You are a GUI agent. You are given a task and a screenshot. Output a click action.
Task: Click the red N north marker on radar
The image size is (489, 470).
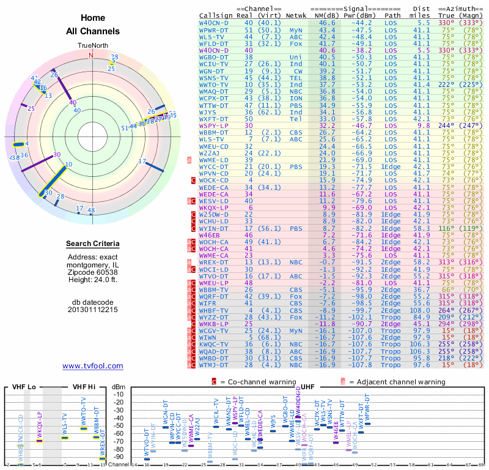pos(91,55)
